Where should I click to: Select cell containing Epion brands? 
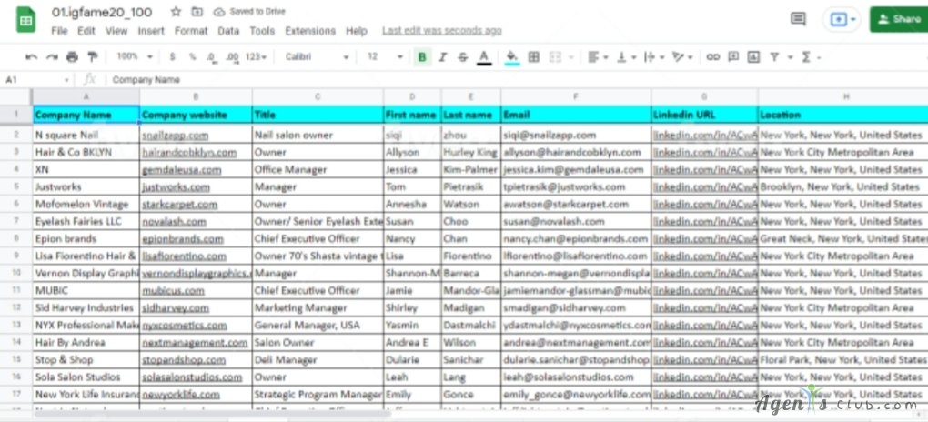click(x=86, y=239)
